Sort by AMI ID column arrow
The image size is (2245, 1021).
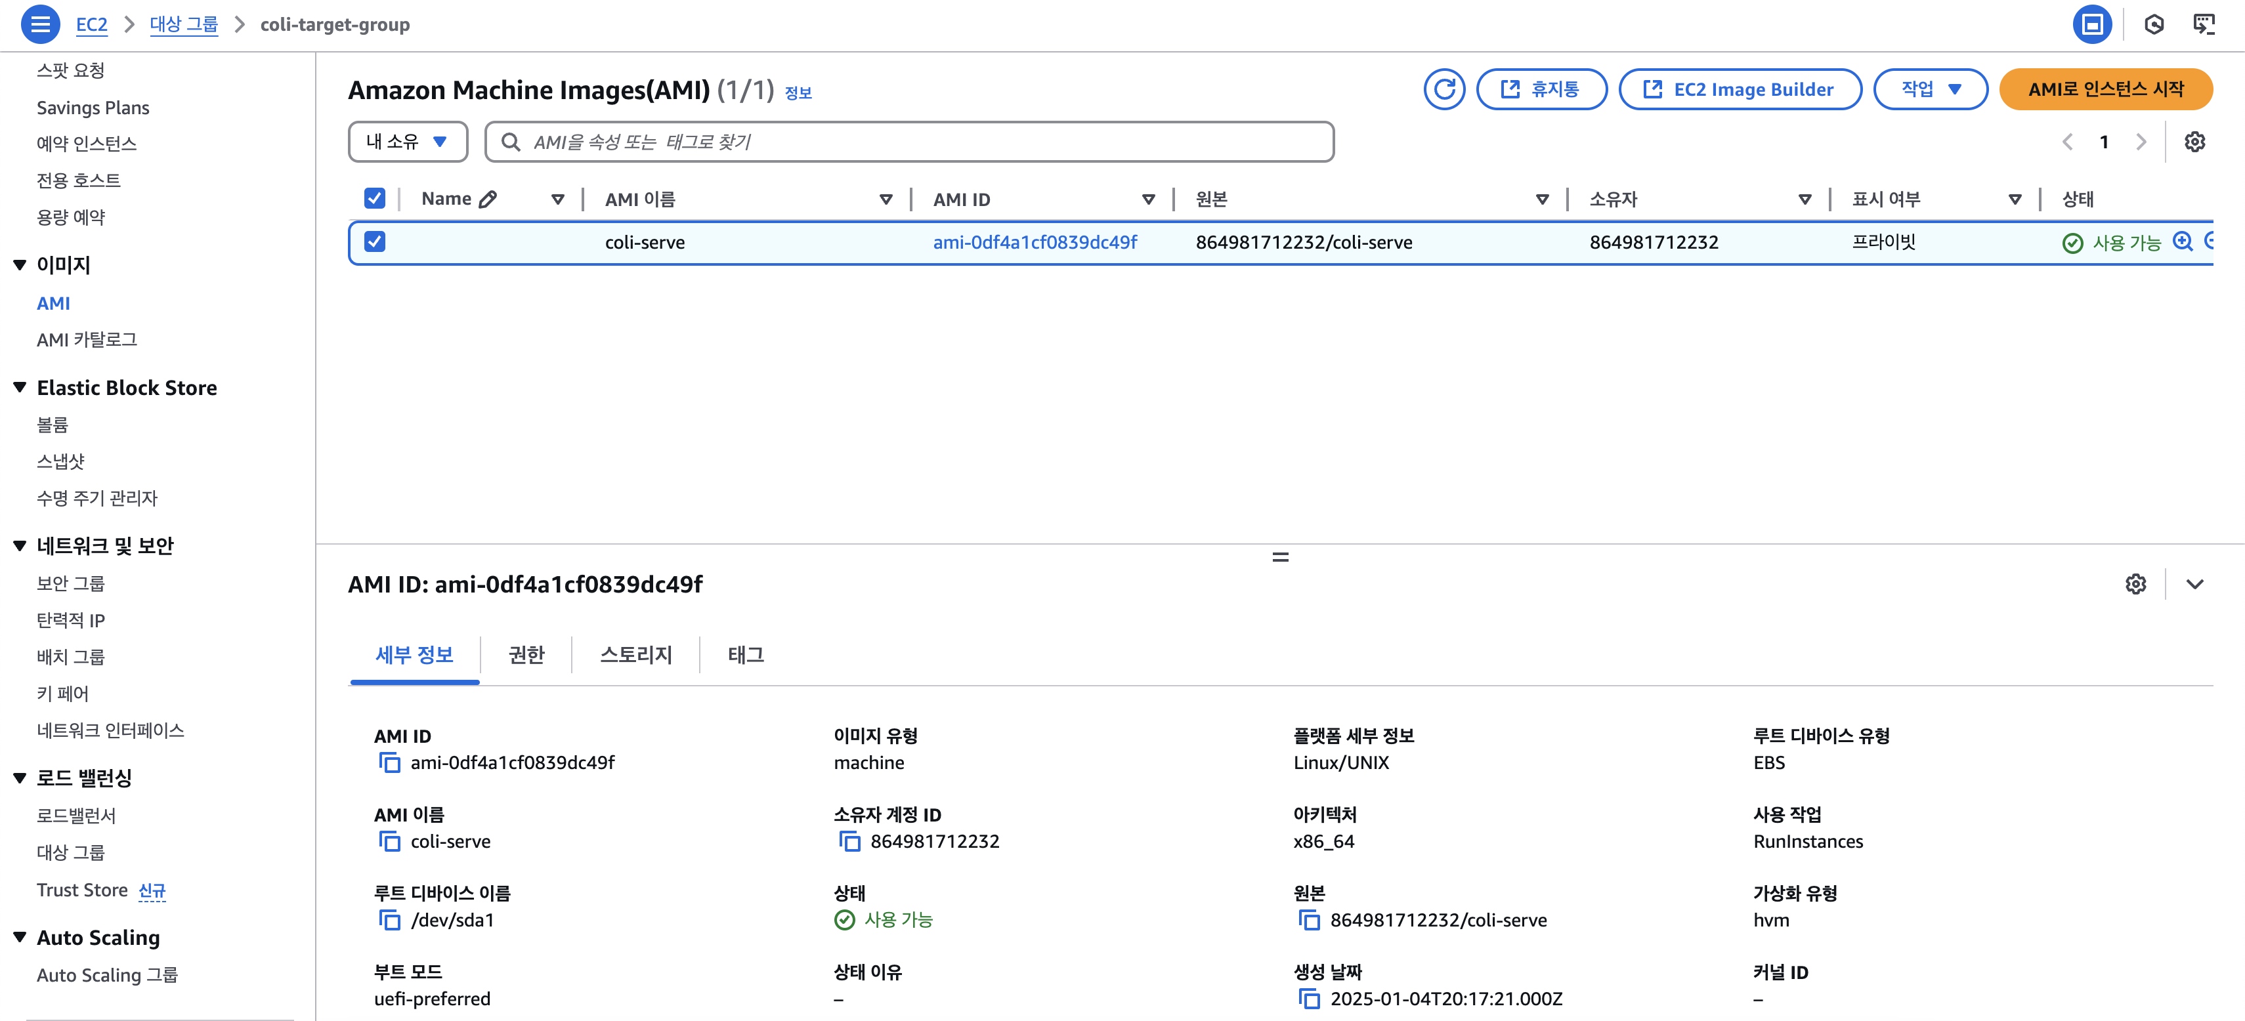[x=1149, y=199]
